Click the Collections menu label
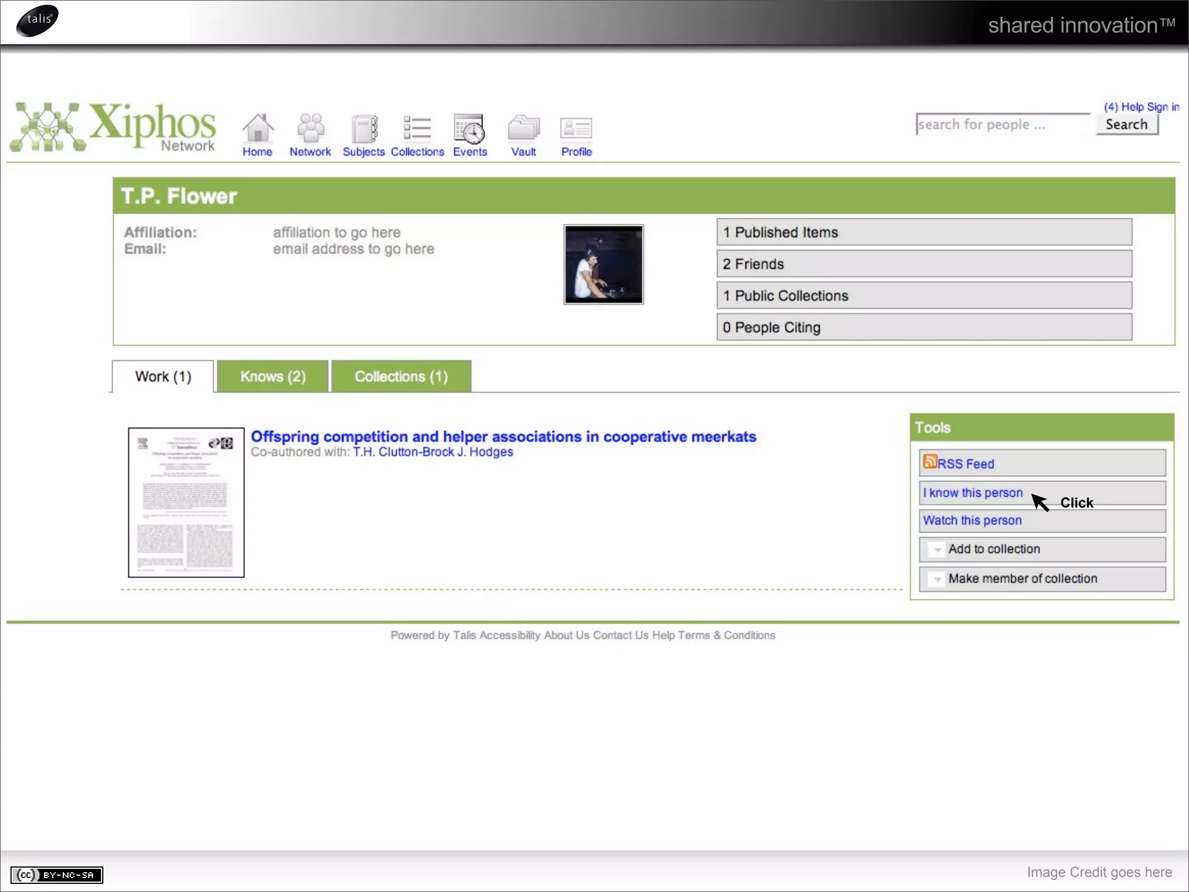 click(417, 152)
